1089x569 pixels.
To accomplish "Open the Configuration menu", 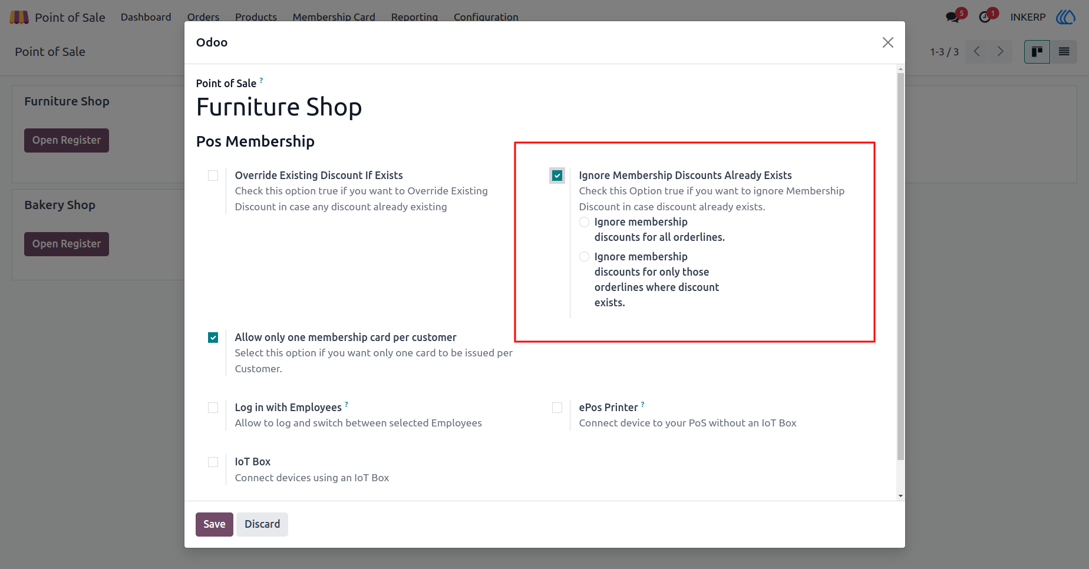I will (x=486, y=17).
